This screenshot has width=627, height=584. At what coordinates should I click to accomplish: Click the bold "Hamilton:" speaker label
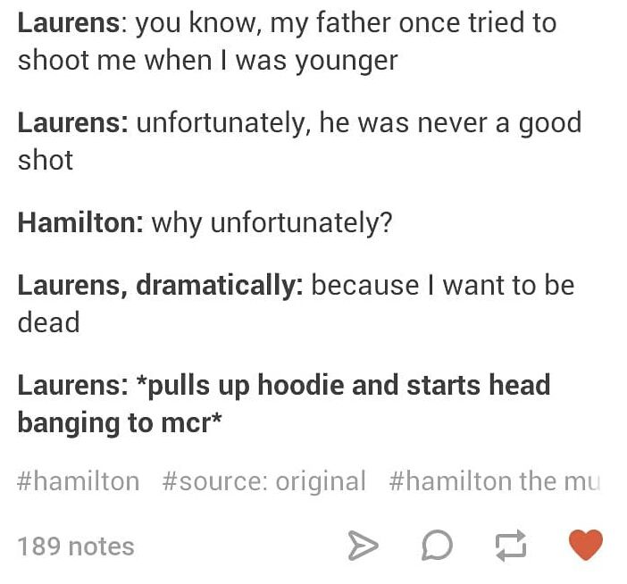80,222
